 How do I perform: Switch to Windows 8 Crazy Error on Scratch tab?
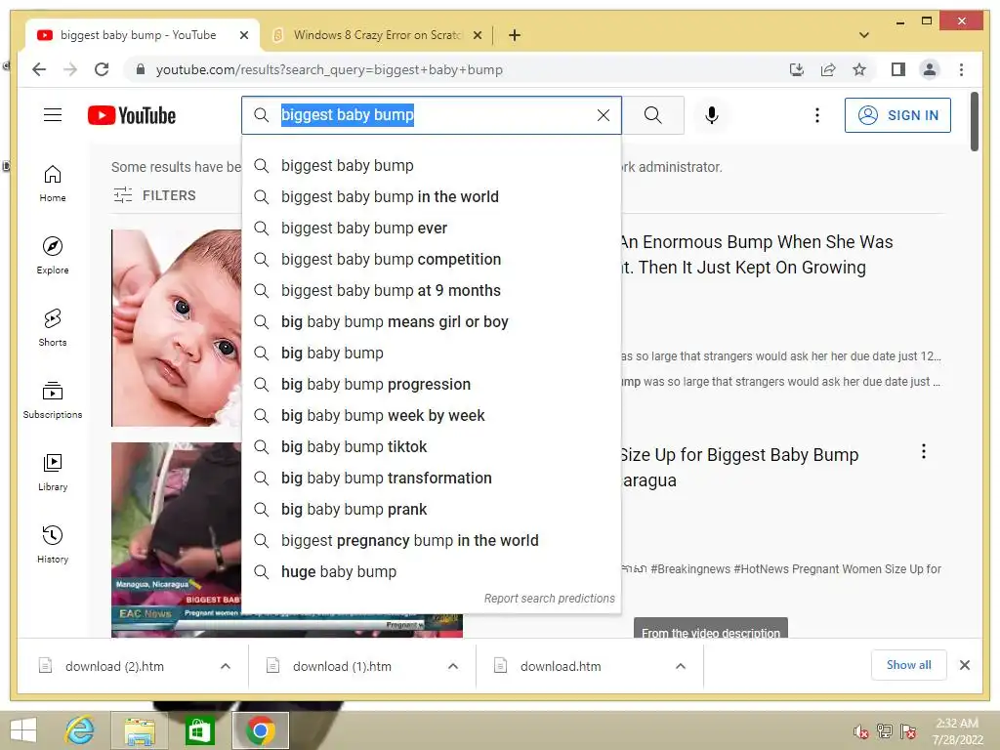(x=376, y=35)
